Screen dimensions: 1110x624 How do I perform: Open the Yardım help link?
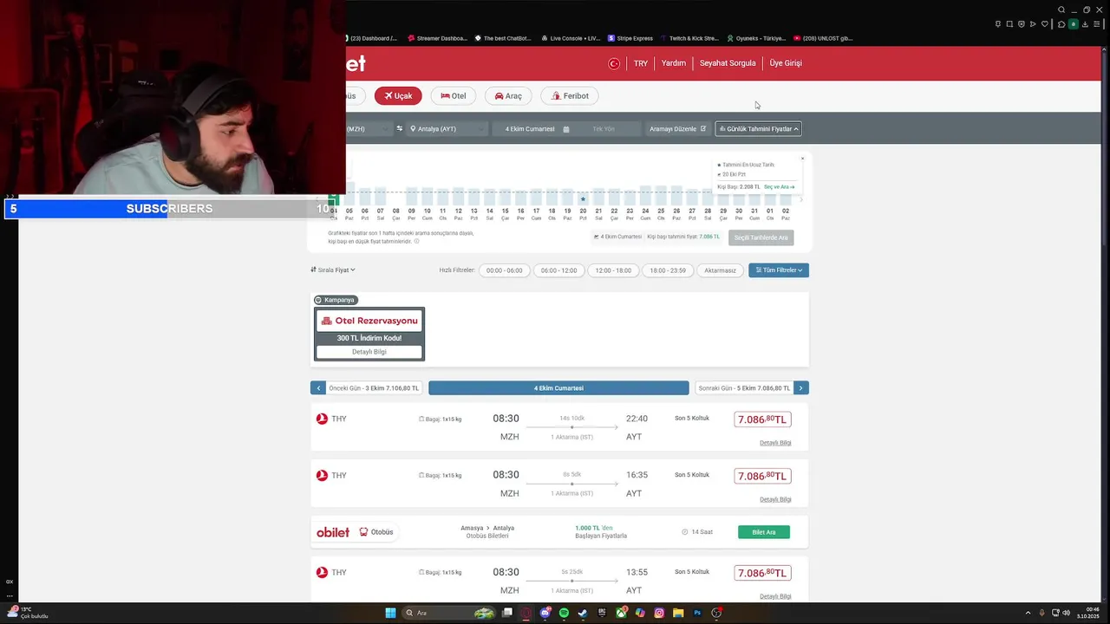pos(674,63)
